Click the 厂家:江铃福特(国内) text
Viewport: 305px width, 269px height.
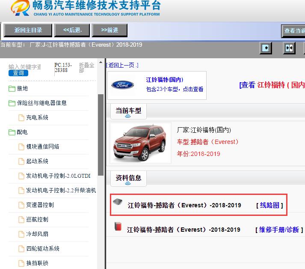pos(204,130)
